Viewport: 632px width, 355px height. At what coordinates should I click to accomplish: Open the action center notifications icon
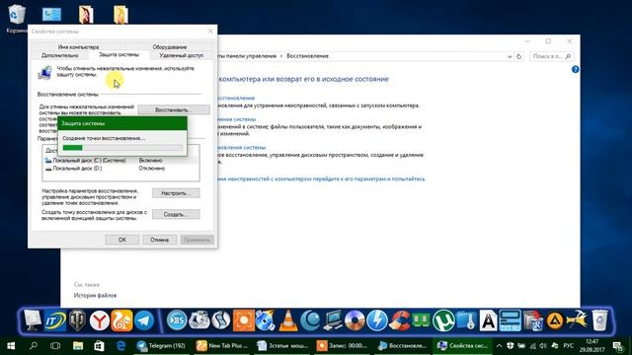coord(618,346)
